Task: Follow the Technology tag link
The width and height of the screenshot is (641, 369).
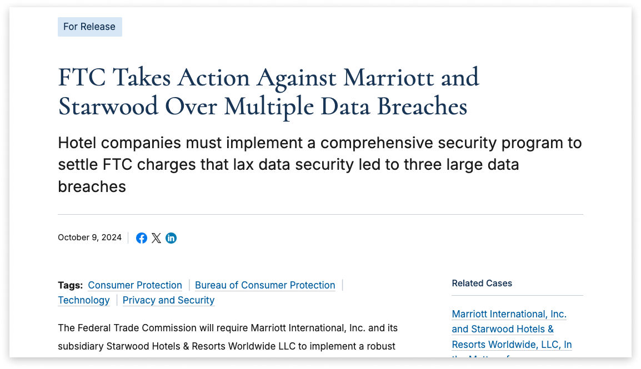Action: coord(84,300)
